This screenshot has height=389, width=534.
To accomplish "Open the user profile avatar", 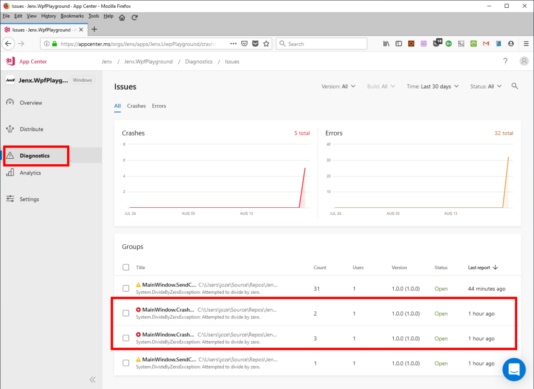I will pos(524,61).
